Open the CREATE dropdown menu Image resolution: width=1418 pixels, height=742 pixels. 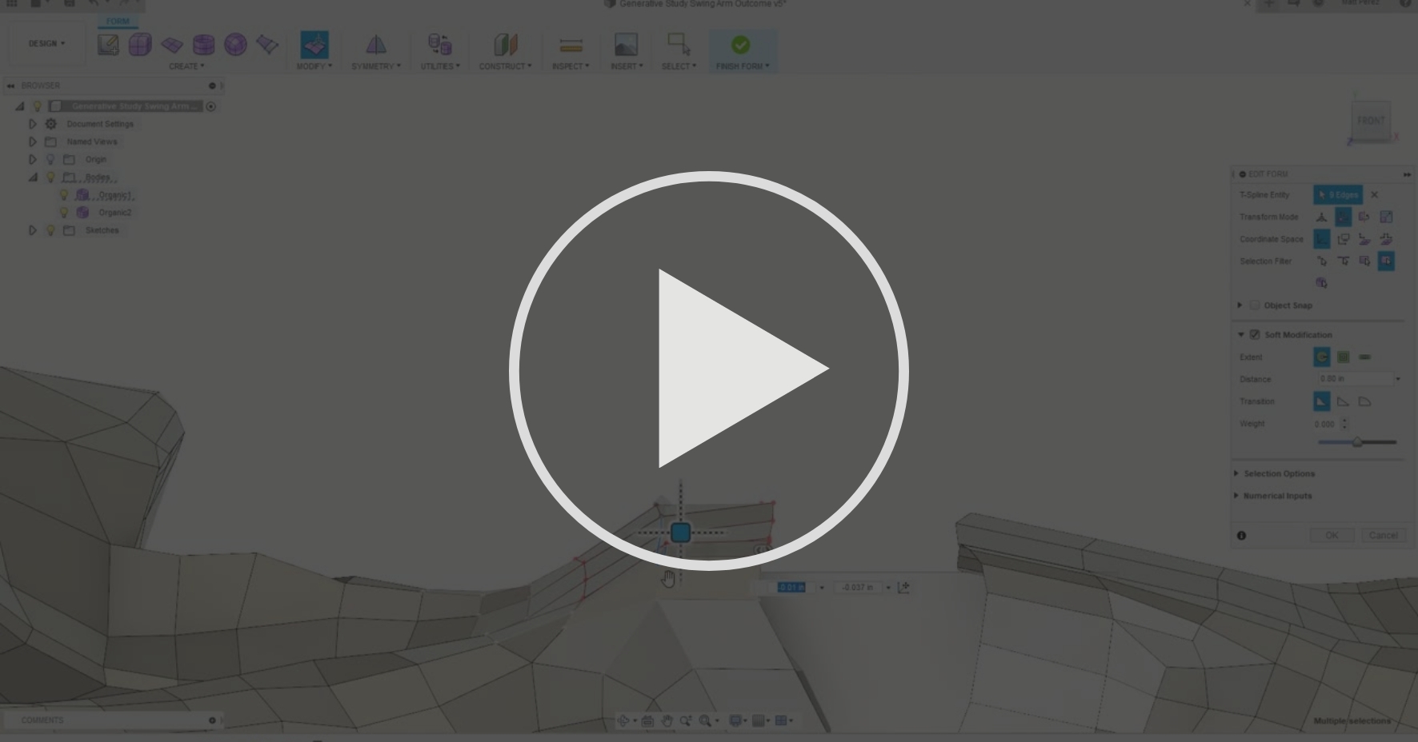tap(186, 66)
